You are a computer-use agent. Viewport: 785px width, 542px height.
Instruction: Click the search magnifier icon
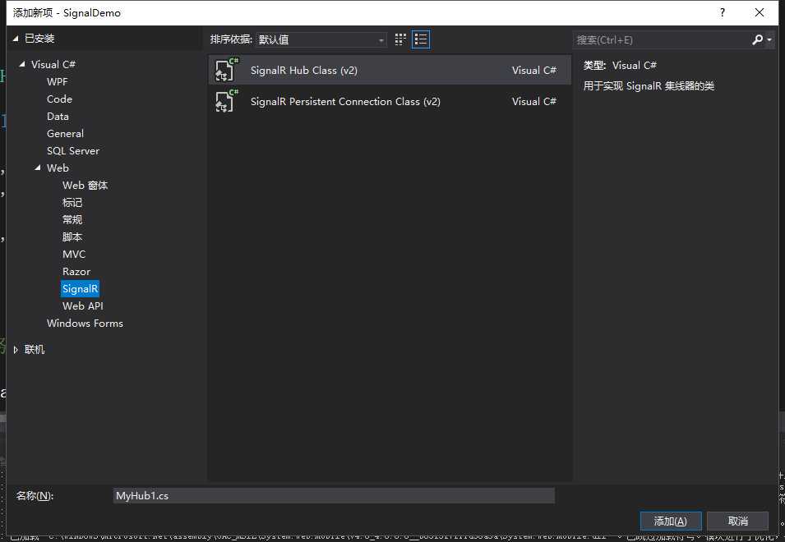[x=758, y=39]
